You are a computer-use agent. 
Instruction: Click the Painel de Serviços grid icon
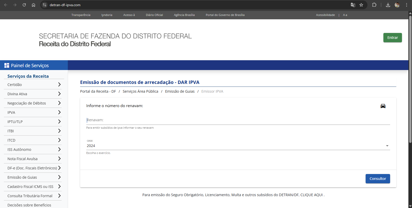7,65
